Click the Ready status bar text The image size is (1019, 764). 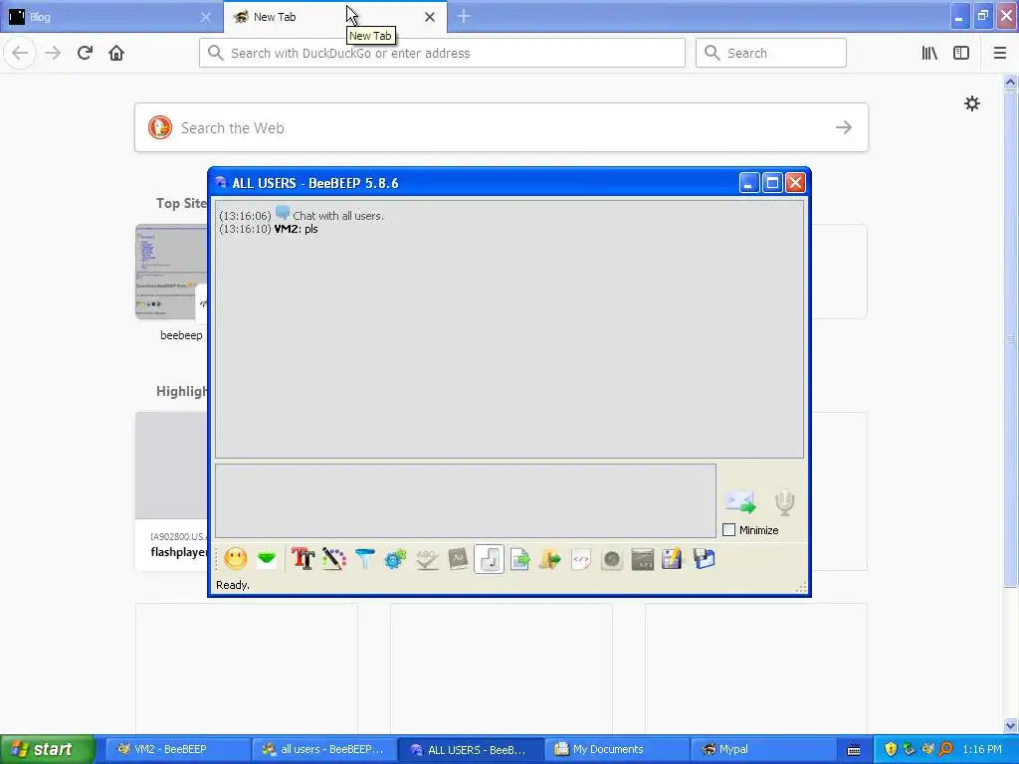[x=233, y=585]
